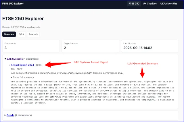
Task: Switch to the Analysis tab
Action: 33,34
